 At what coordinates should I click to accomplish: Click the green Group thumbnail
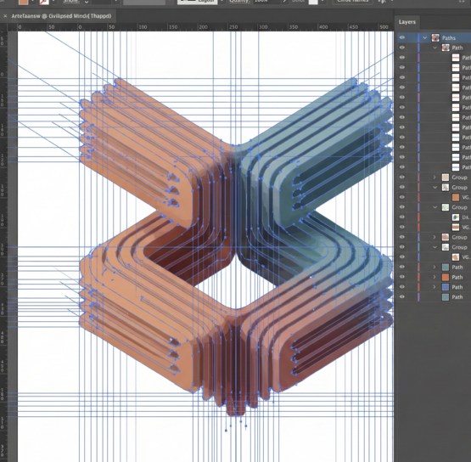coord(446,207)
